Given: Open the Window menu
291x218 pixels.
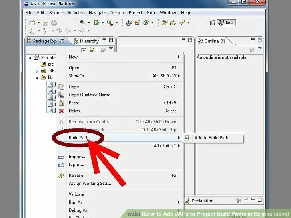Looking at the screenshot, I should tap(168, 13).
